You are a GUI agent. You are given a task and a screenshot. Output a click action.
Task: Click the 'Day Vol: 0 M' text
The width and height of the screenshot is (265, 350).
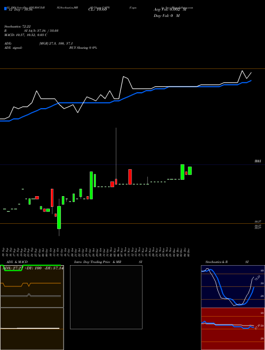[166, 16]
